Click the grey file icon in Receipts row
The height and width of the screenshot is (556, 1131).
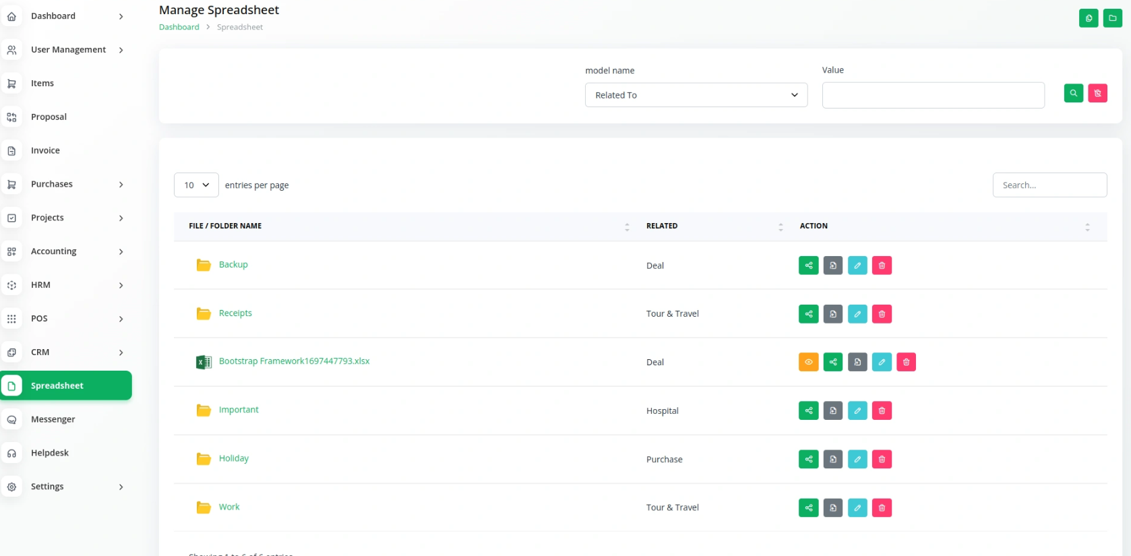coord(833,314)
